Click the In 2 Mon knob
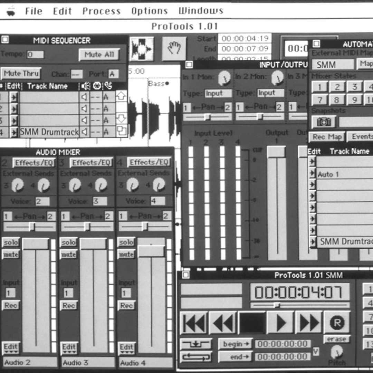The width and height of the screenshot is (373, 373). coord(277,78)
